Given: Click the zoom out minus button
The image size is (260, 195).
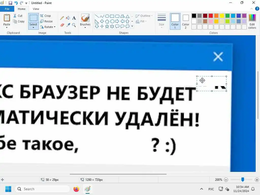Looking at the screenshot, I should (226, 180).
